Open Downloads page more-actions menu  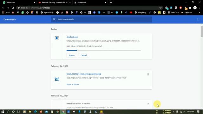tap(198, 19)
